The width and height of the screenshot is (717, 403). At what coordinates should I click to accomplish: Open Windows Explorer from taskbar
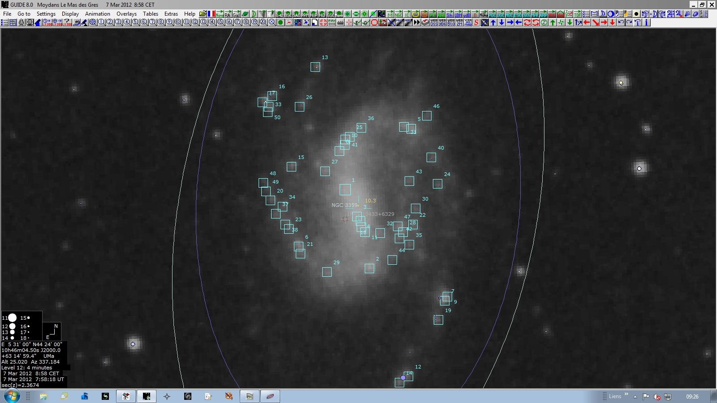[43, 396]
